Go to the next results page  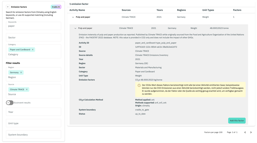(x=251, y=132)
